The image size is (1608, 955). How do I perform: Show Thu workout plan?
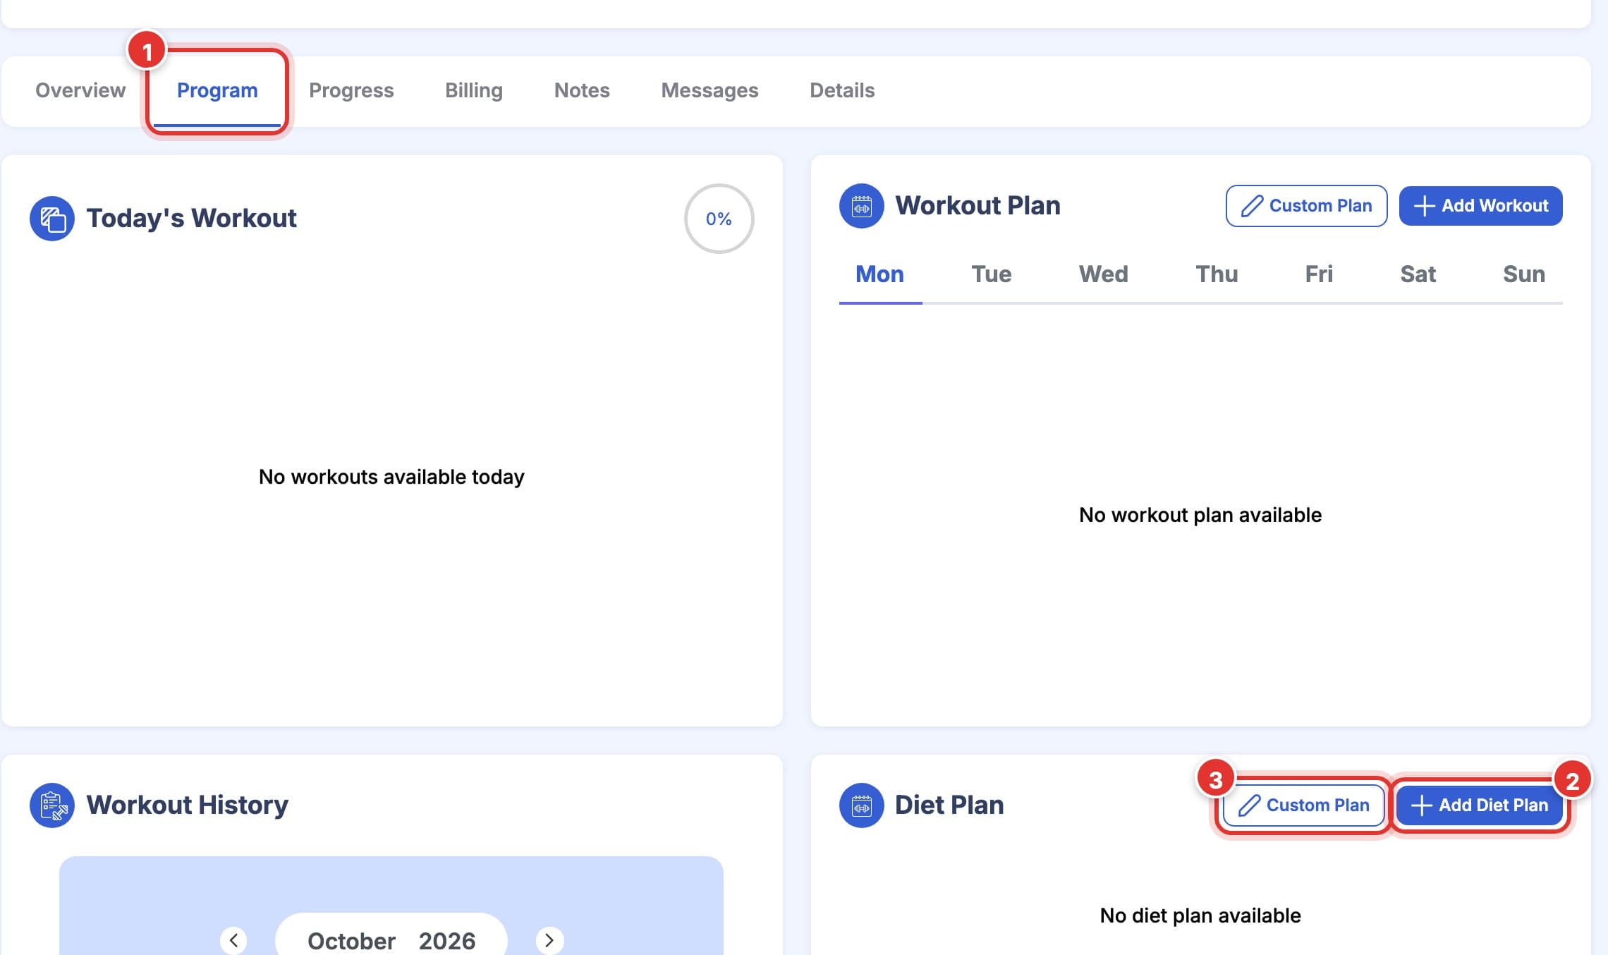pos(1217,274)
